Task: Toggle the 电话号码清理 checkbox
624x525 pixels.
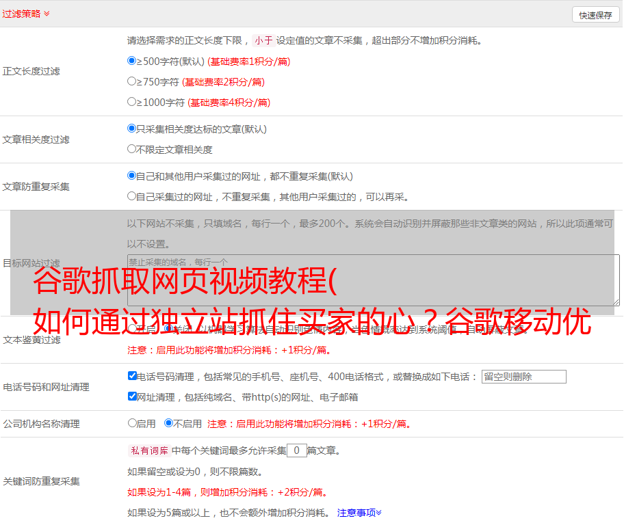Action: 133,376
